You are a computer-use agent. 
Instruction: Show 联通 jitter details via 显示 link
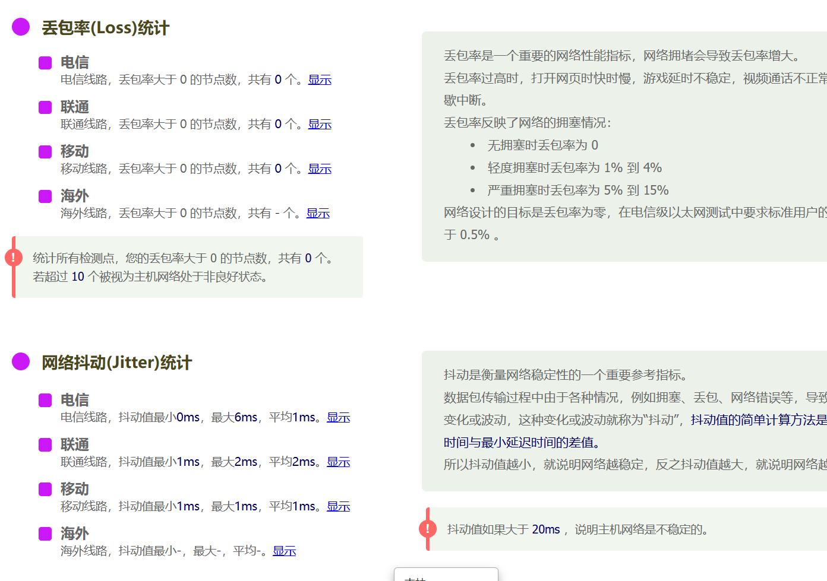tap(338, 461)
